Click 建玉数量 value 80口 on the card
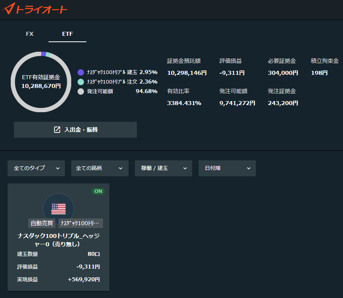 coord(94,254)
